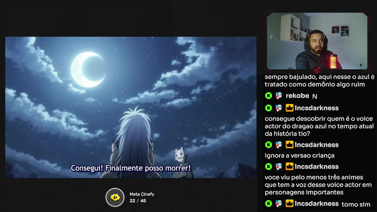Click the crown badge above "consegue descobrir quem"
The width and height of the screenshot is (377, 212).
tap(290, 108)
